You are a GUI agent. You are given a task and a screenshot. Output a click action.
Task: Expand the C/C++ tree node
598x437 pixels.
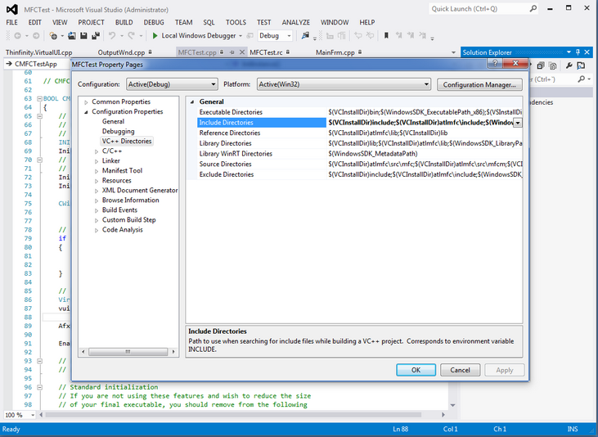(x=97, y=151)
